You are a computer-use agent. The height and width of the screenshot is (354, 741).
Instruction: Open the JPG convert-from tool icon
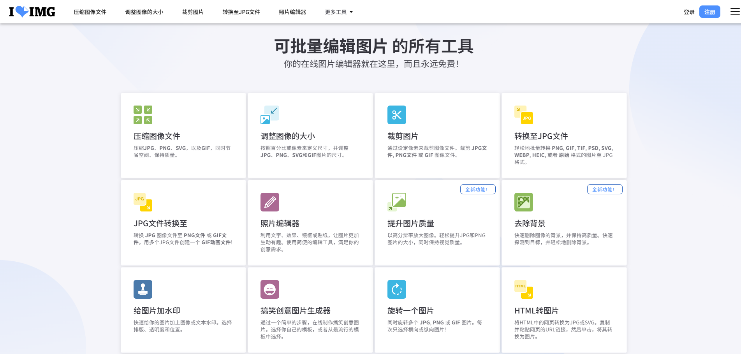[x=143, y=202]
